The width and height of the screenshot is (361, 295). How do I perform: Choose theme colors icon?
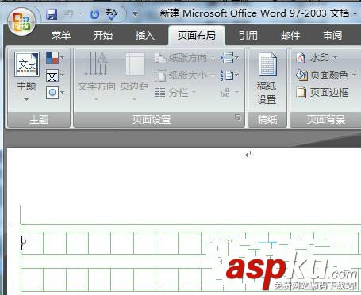click(x=55, y=58)
